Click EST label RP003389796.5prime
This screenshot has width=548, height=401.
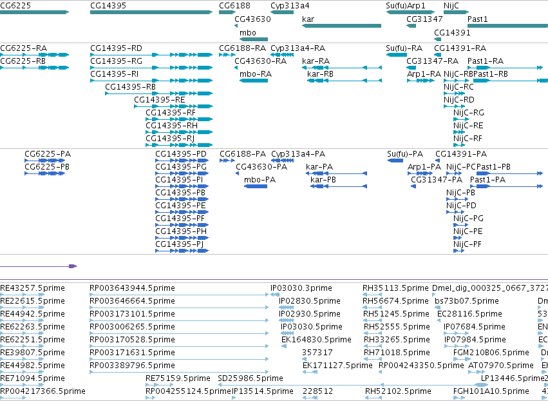[x=132, y=366]
